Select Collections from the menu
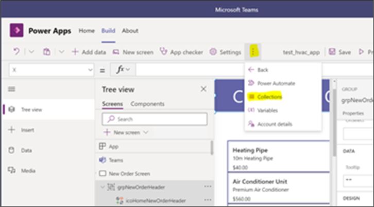Screen dimensions: 374x207 (283, 97)
